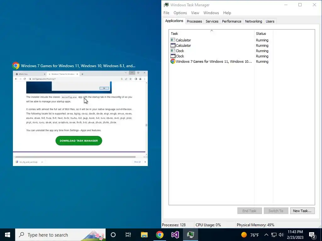Switch to the Performance tab
Viewport: 322px width, 241px height.
click(231, 21)
